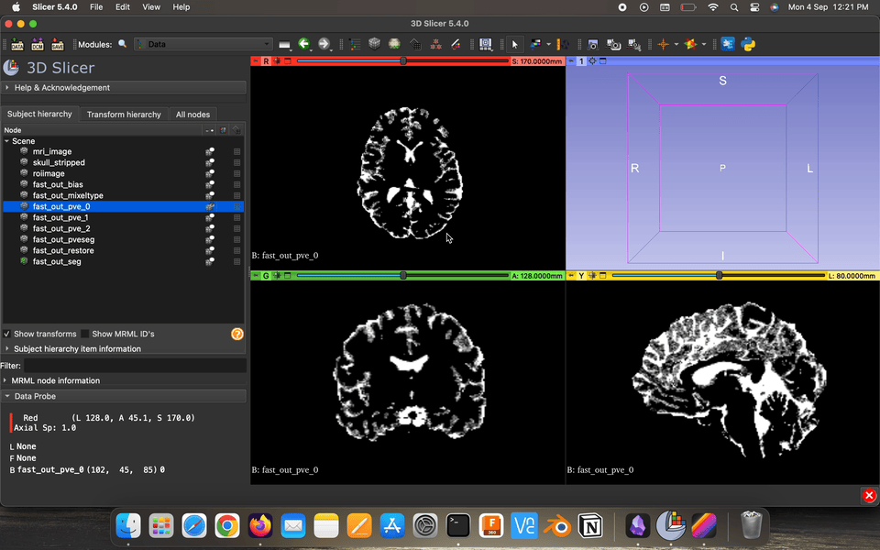Expand Help & Acknowledgement section
880x550 pixels.
coord(124,88)
